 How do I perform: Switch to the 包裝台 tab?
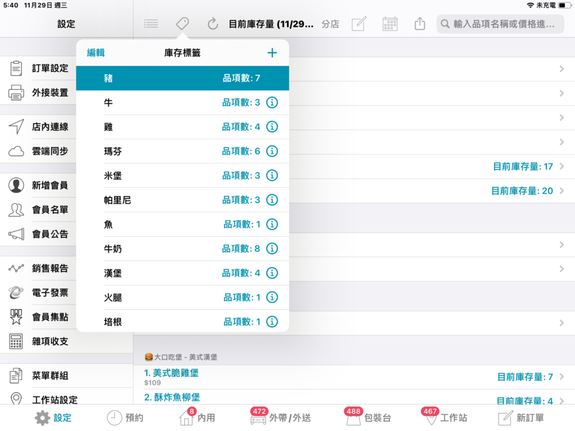(x=368, y=417)
